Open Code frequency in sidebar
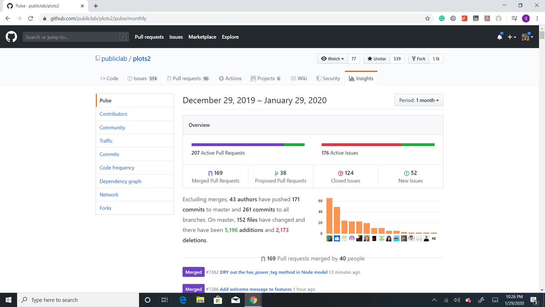This screenshot has height=307, width=545. [x=135, y=167]
